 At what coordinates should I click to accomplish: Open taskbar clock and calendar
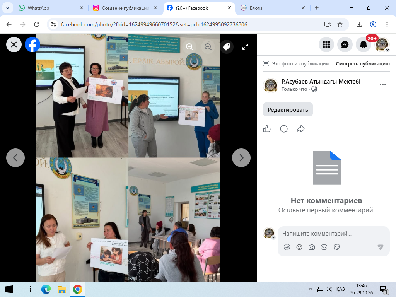pyautogui.click(x=362, y=289)
